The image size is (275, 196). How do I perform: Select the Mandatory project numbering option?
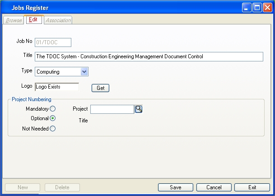click(x=53, y=109)
